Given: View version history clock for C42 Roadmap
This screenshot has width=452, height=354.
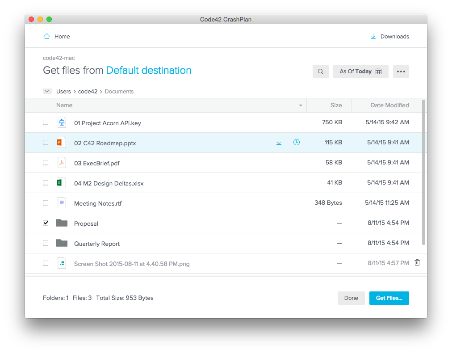Looking at the screenshot, I should pos(297,143).
